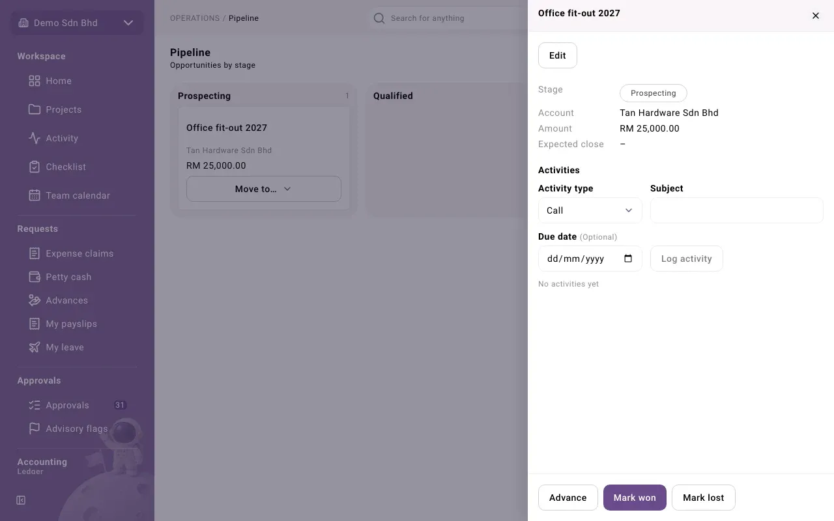Image resolution: width=834 pixels, height=521 pixels.
Task: Click the Due date dd/mm/yyyy field
Action: (x=590, y=259)
